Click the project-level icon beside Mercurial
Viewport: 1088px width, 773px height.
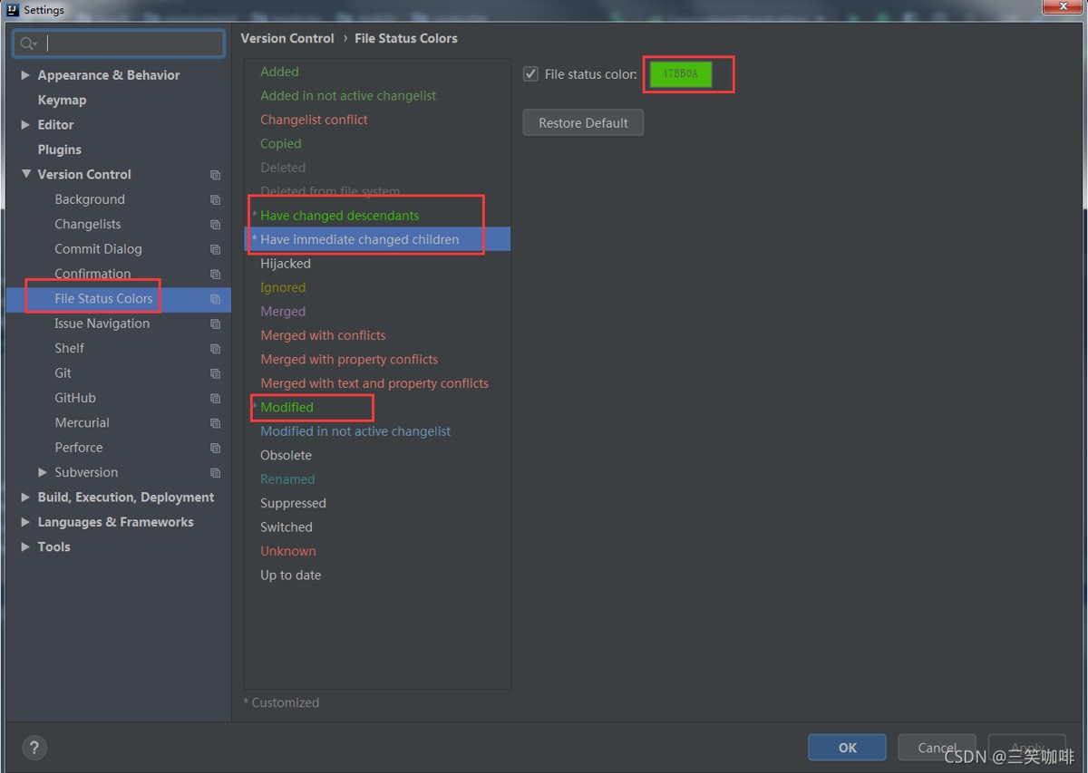pyautogui.click(x=215, y=423)
